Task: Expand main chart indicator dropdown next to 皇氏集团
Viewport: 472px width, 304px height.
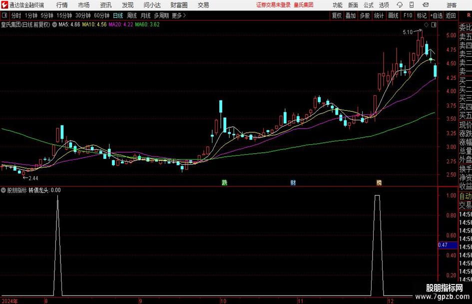Action: click(54, 24)
